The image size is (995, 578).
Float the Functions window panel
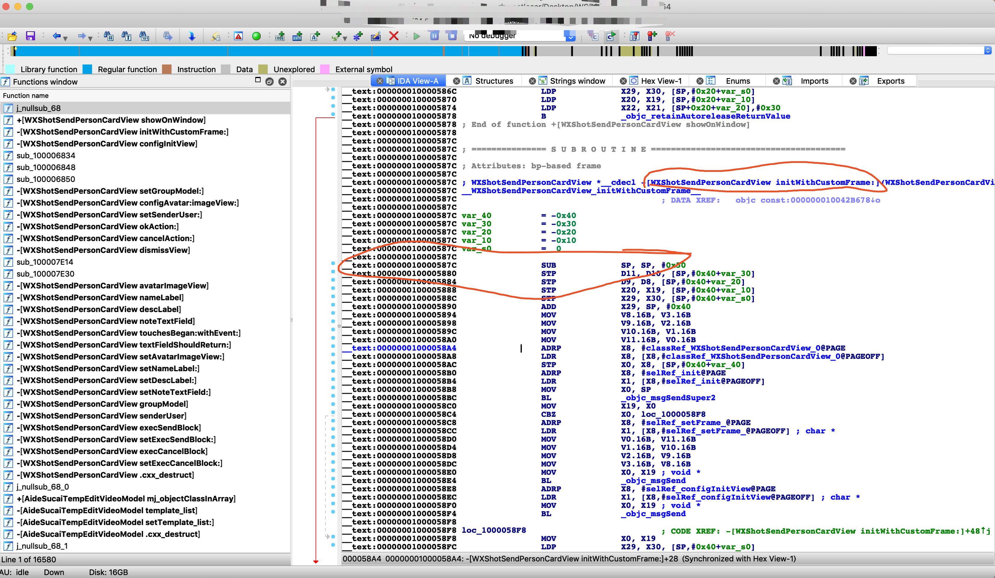click(x=270, y=82)
